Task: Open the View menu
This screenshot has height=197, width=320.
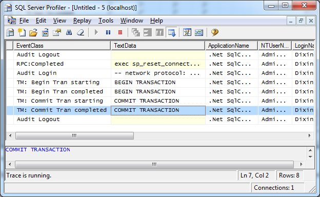Action: [x=59, y=21]
